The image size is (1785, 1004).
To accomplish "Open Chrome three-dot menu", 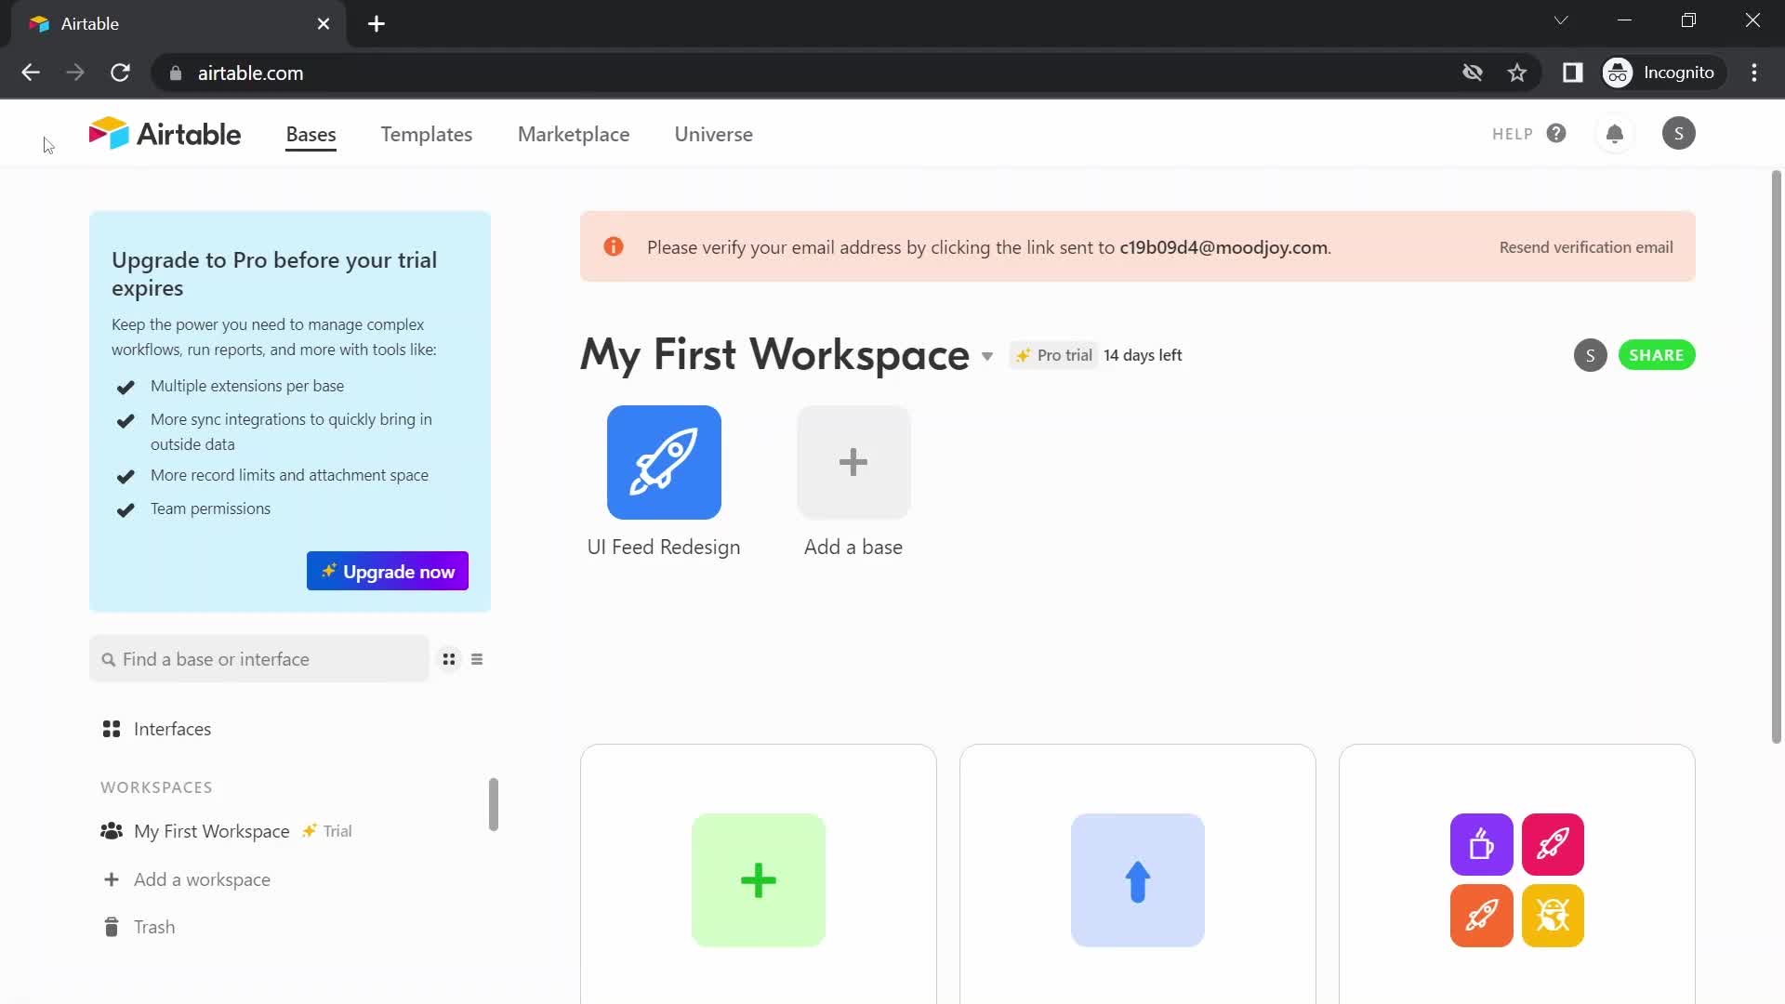I will tap(1754, 73).
